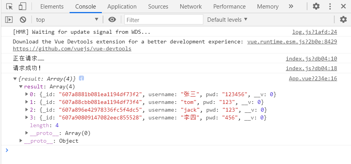Screen dimensions: 351x164
Task: Click the blue info icon beside Array(4)
Action: click(x=82, y=78)
